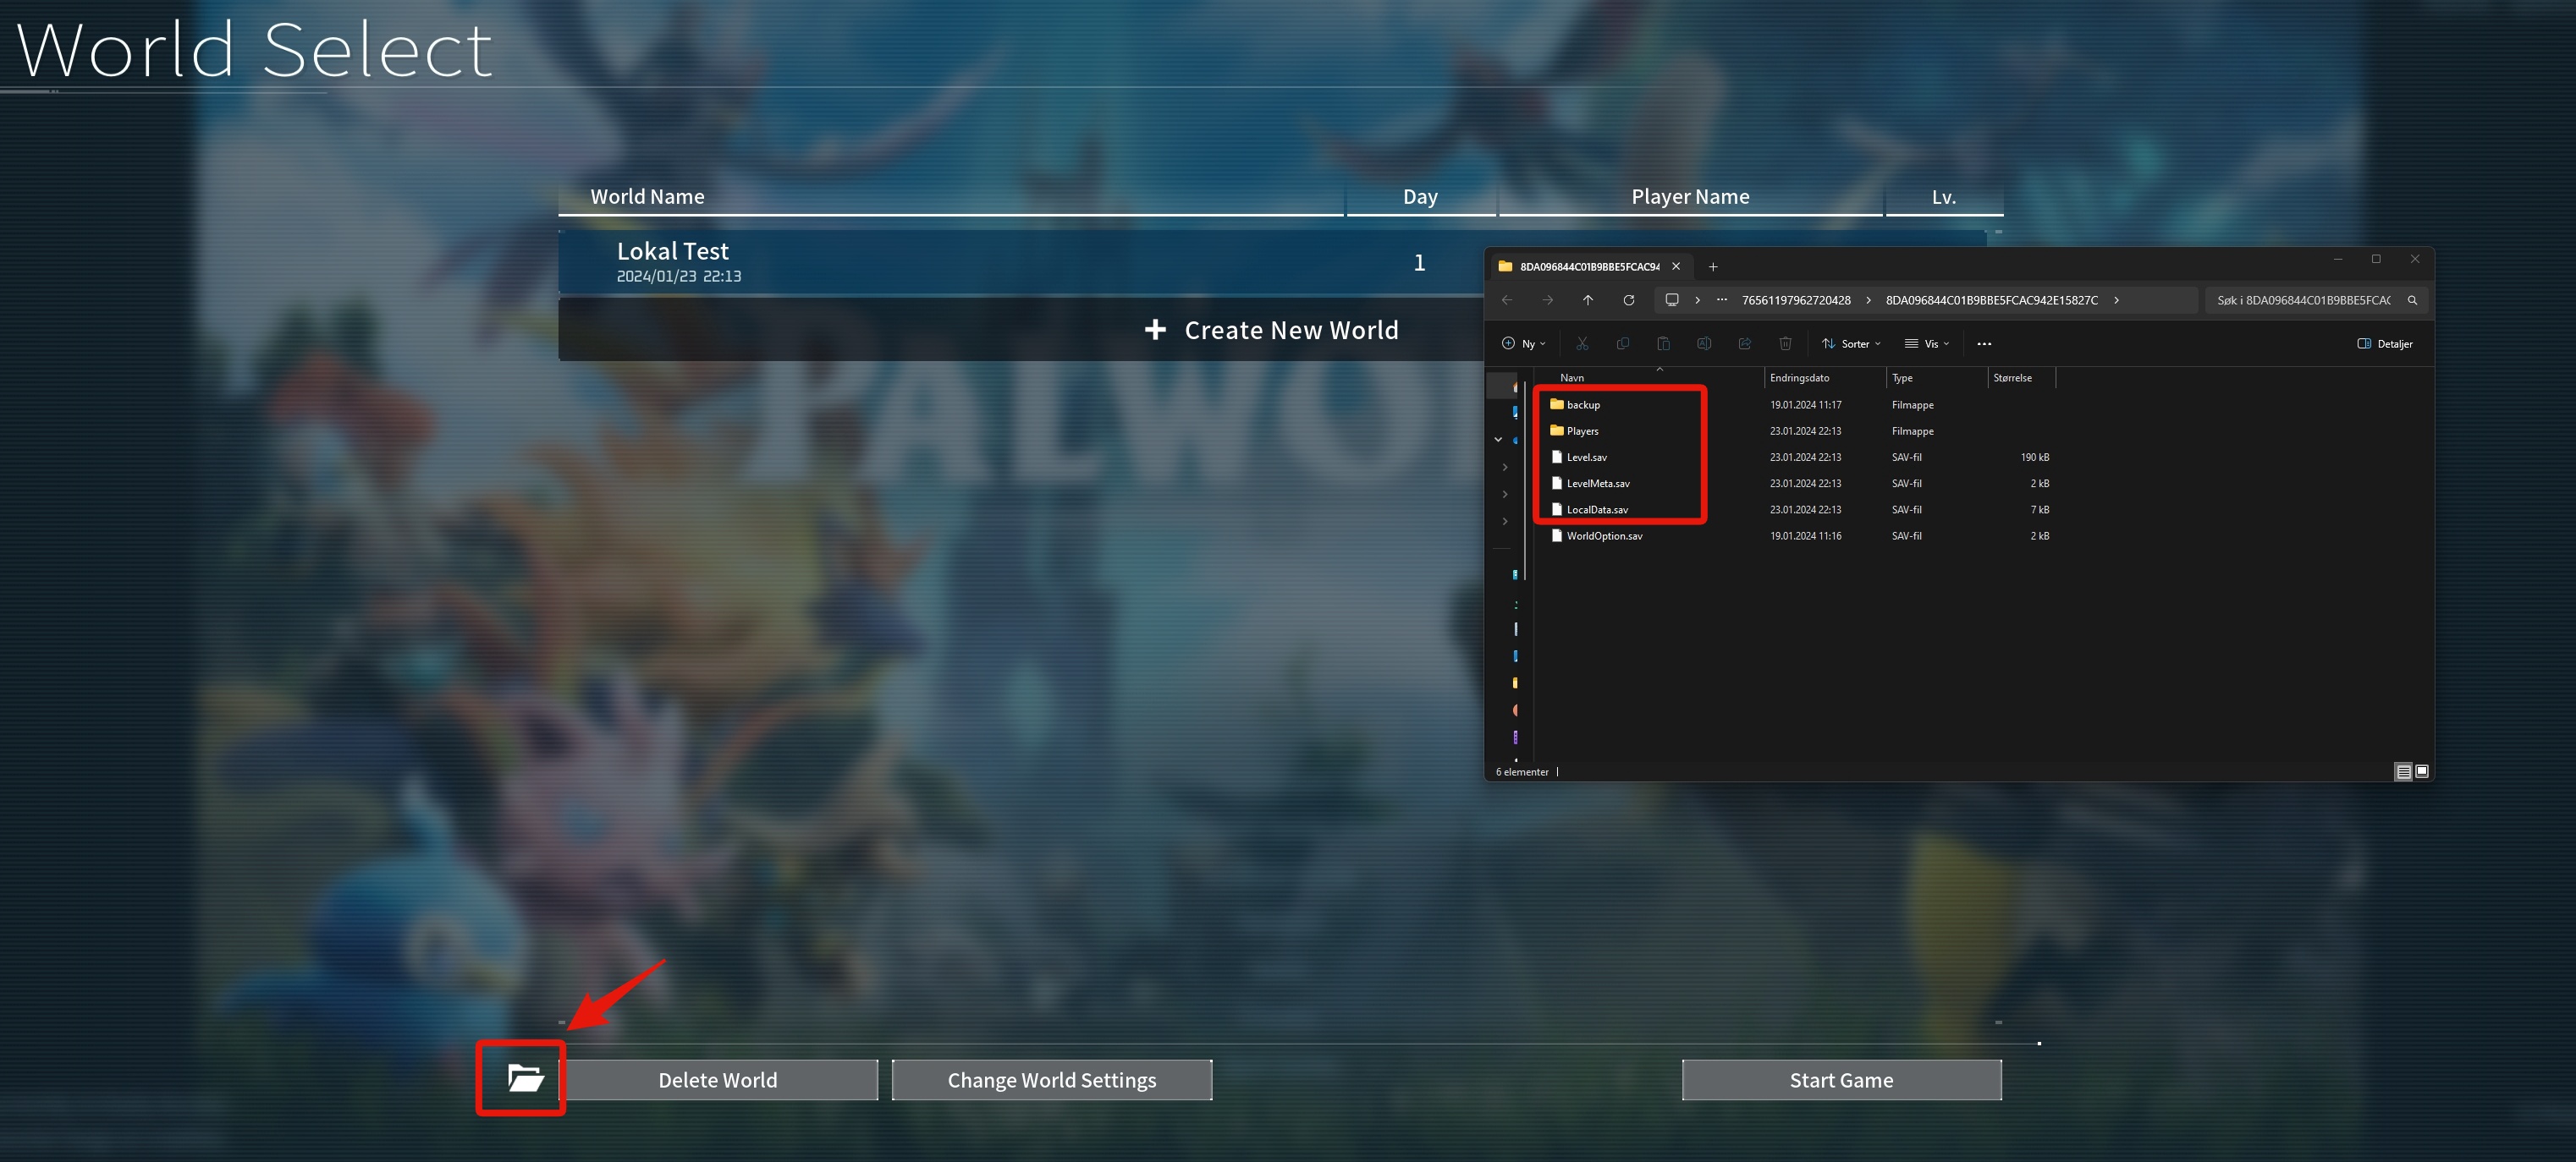
Task: Click the Paste clipboard icon
Action: point(1663,343)
